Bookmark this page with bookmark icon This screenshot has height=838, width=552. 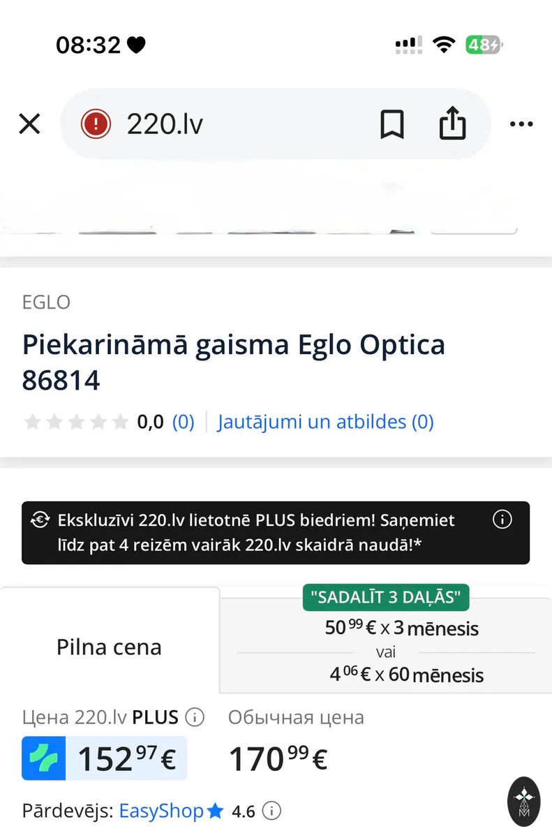392,125
